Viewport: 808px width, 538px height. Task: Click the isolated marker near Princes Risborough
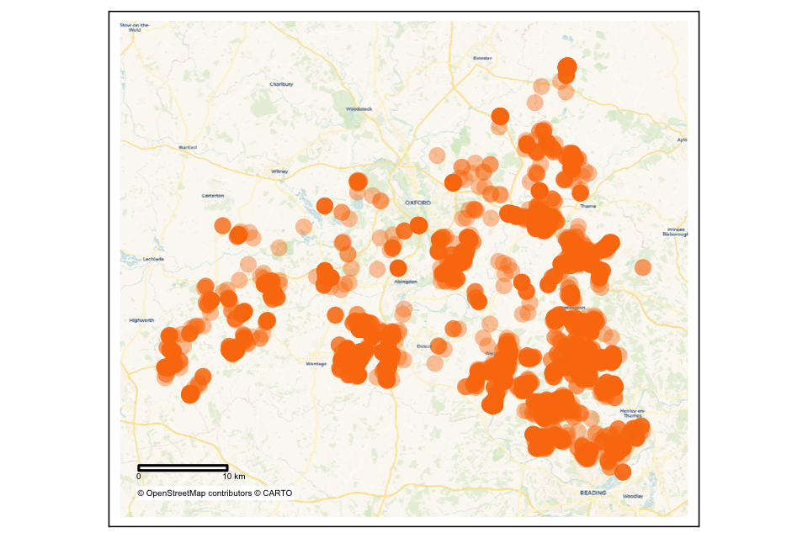(x=643, y=266)
